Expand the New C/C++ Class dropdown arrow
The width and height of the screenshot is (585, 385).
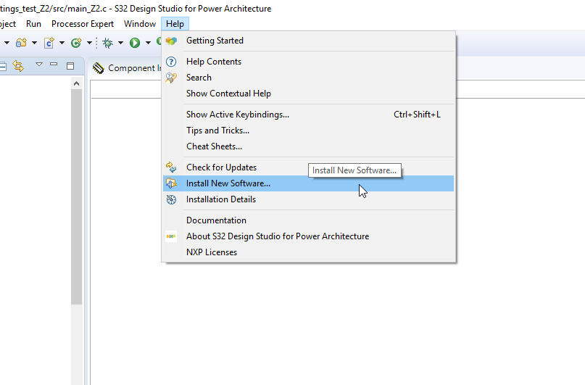pos(88,44)
